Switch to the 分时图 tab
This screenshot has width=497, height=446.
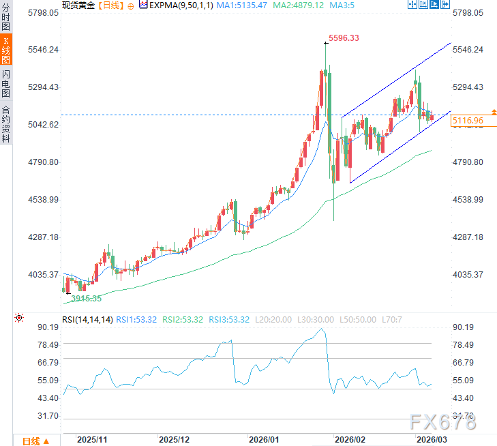point(5,17)
